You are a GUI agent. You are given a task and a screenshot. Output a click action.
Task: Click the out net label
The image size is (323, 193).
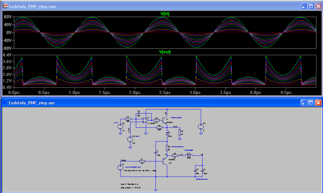click(x=181, y=155)
